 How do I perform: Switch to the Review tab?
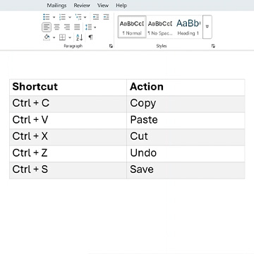(x=82, y=6)
